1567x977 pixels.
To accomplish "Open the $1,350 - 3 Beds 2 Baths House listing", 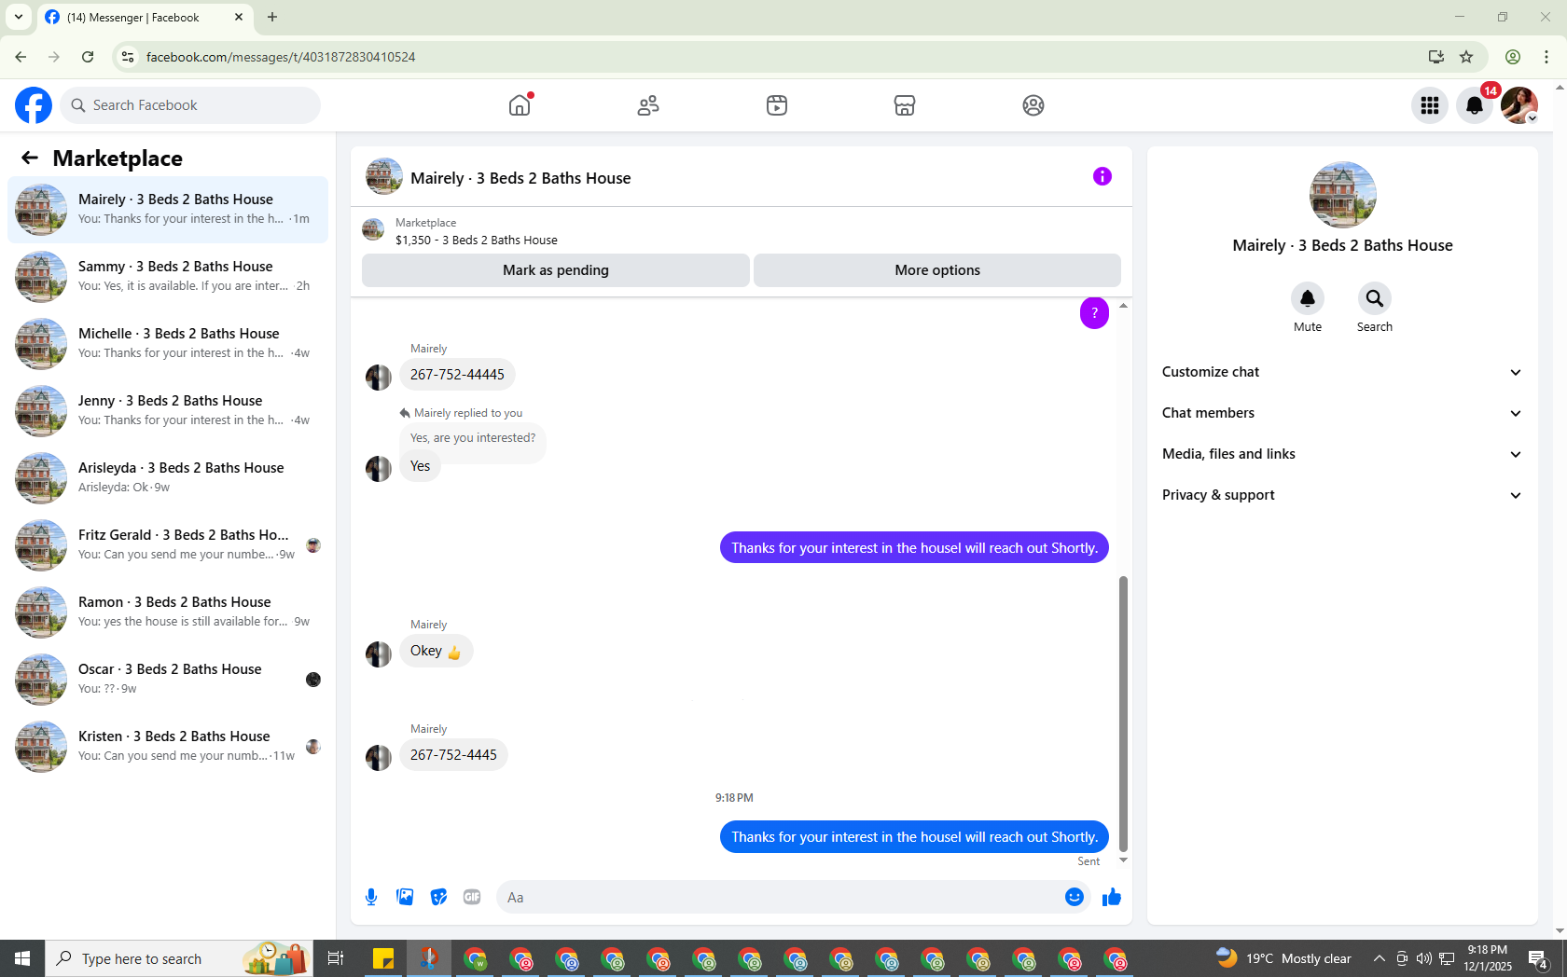I will pos(477,241).
